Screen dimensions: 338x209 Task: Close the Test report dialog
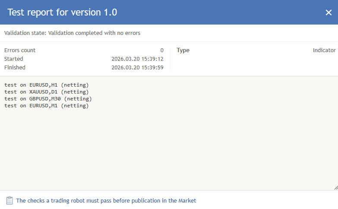pos(329,12)
